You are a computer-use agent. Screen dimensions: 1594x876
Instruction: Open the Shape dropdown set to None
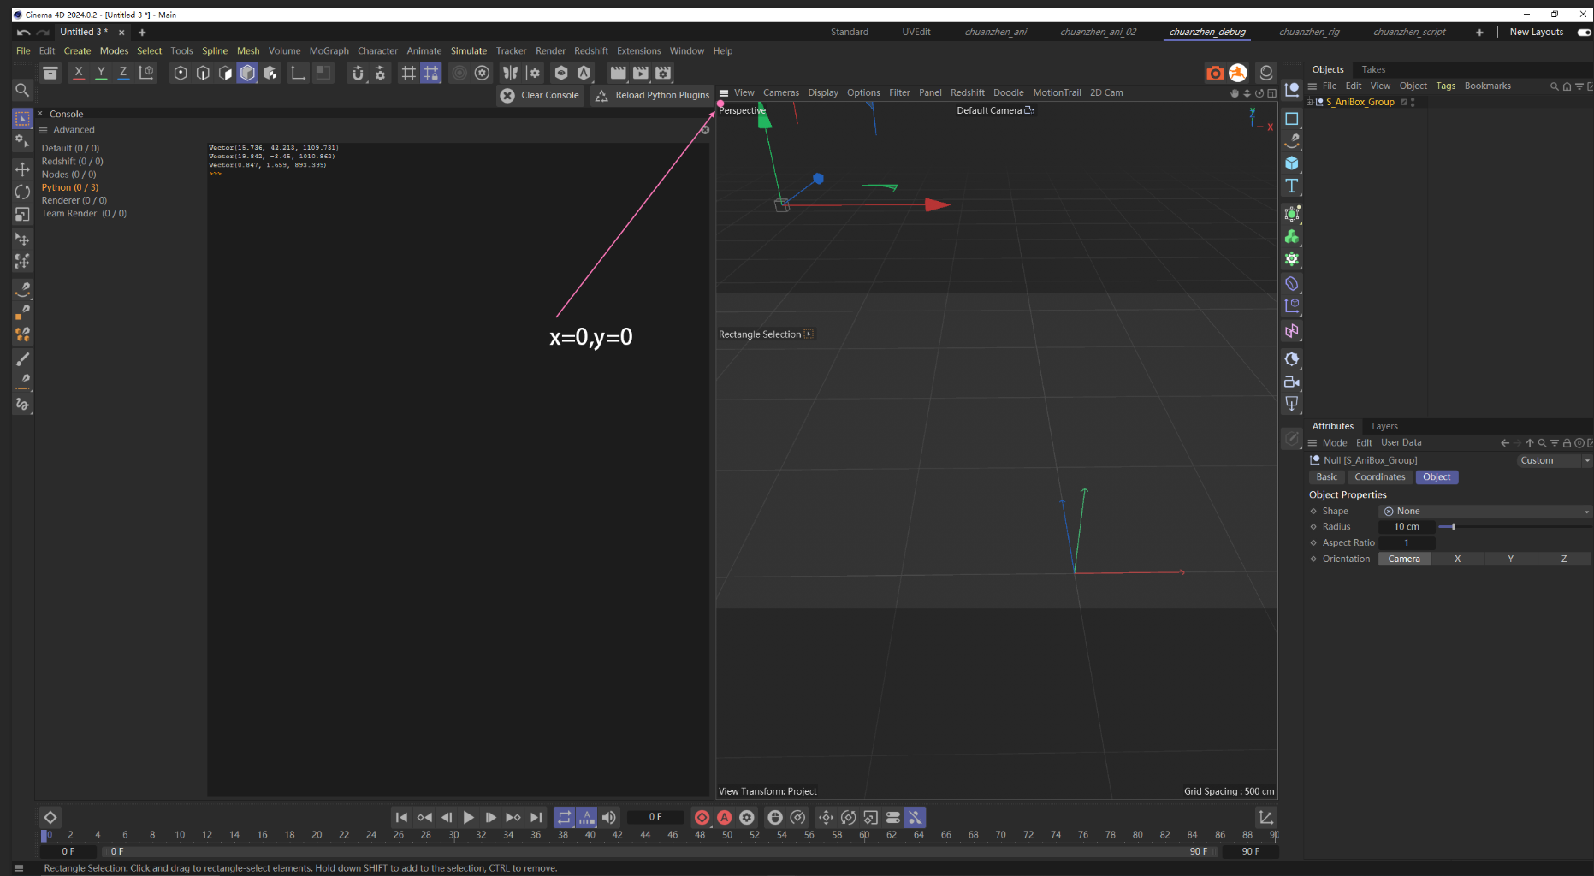pos(1485,511)
